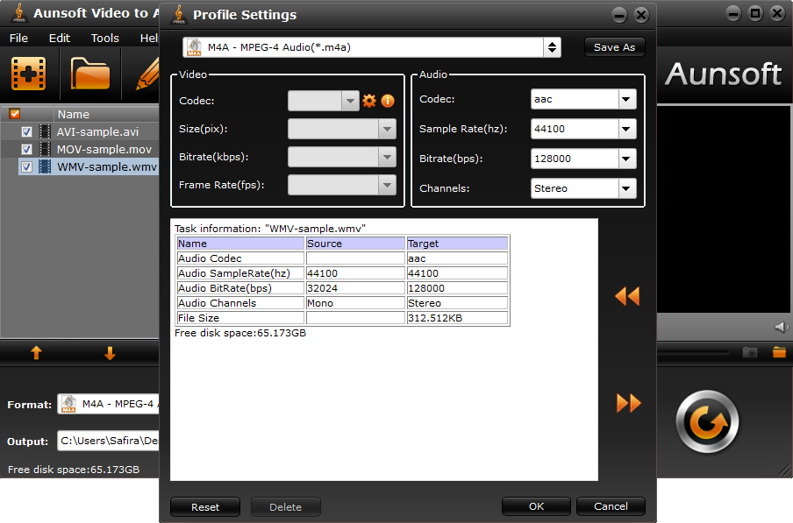Click the Name column header in file list
793x523 pixels.
point(106,114)
